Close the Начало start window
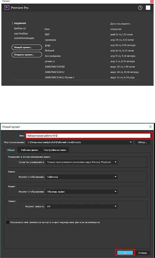Viewport: 155px width, 258px height. [152, 1]
